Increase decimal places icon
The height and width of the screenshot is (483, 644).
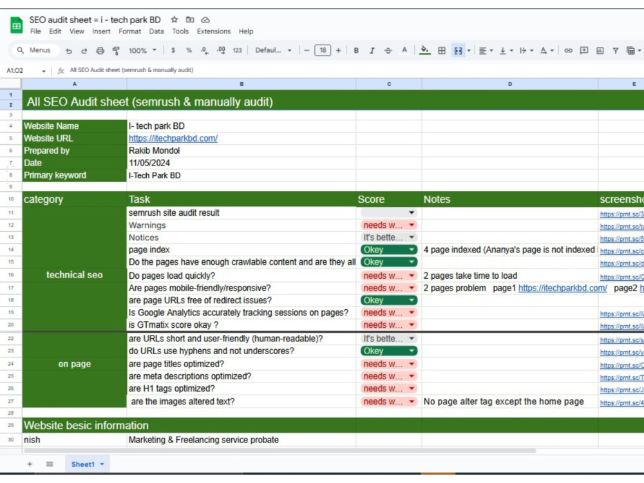221,50
